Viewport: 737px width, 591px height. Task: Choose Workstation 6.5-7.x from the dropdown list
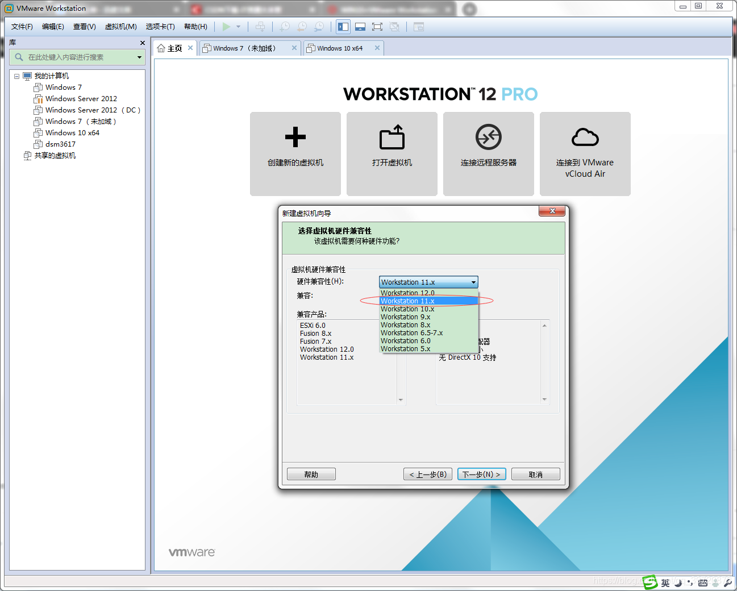[x=429, y=333]
